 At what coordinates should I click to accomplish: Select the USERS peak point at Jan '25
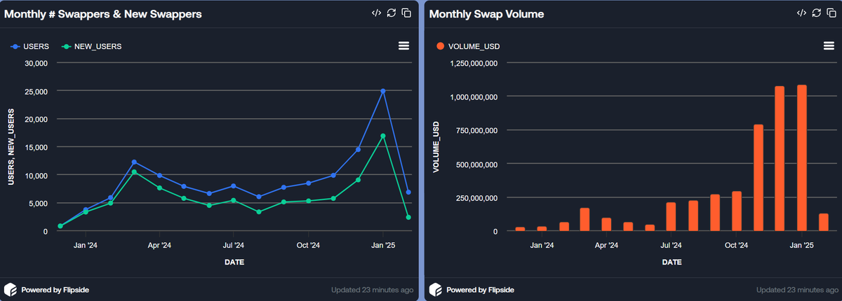(x=383, y=91)
